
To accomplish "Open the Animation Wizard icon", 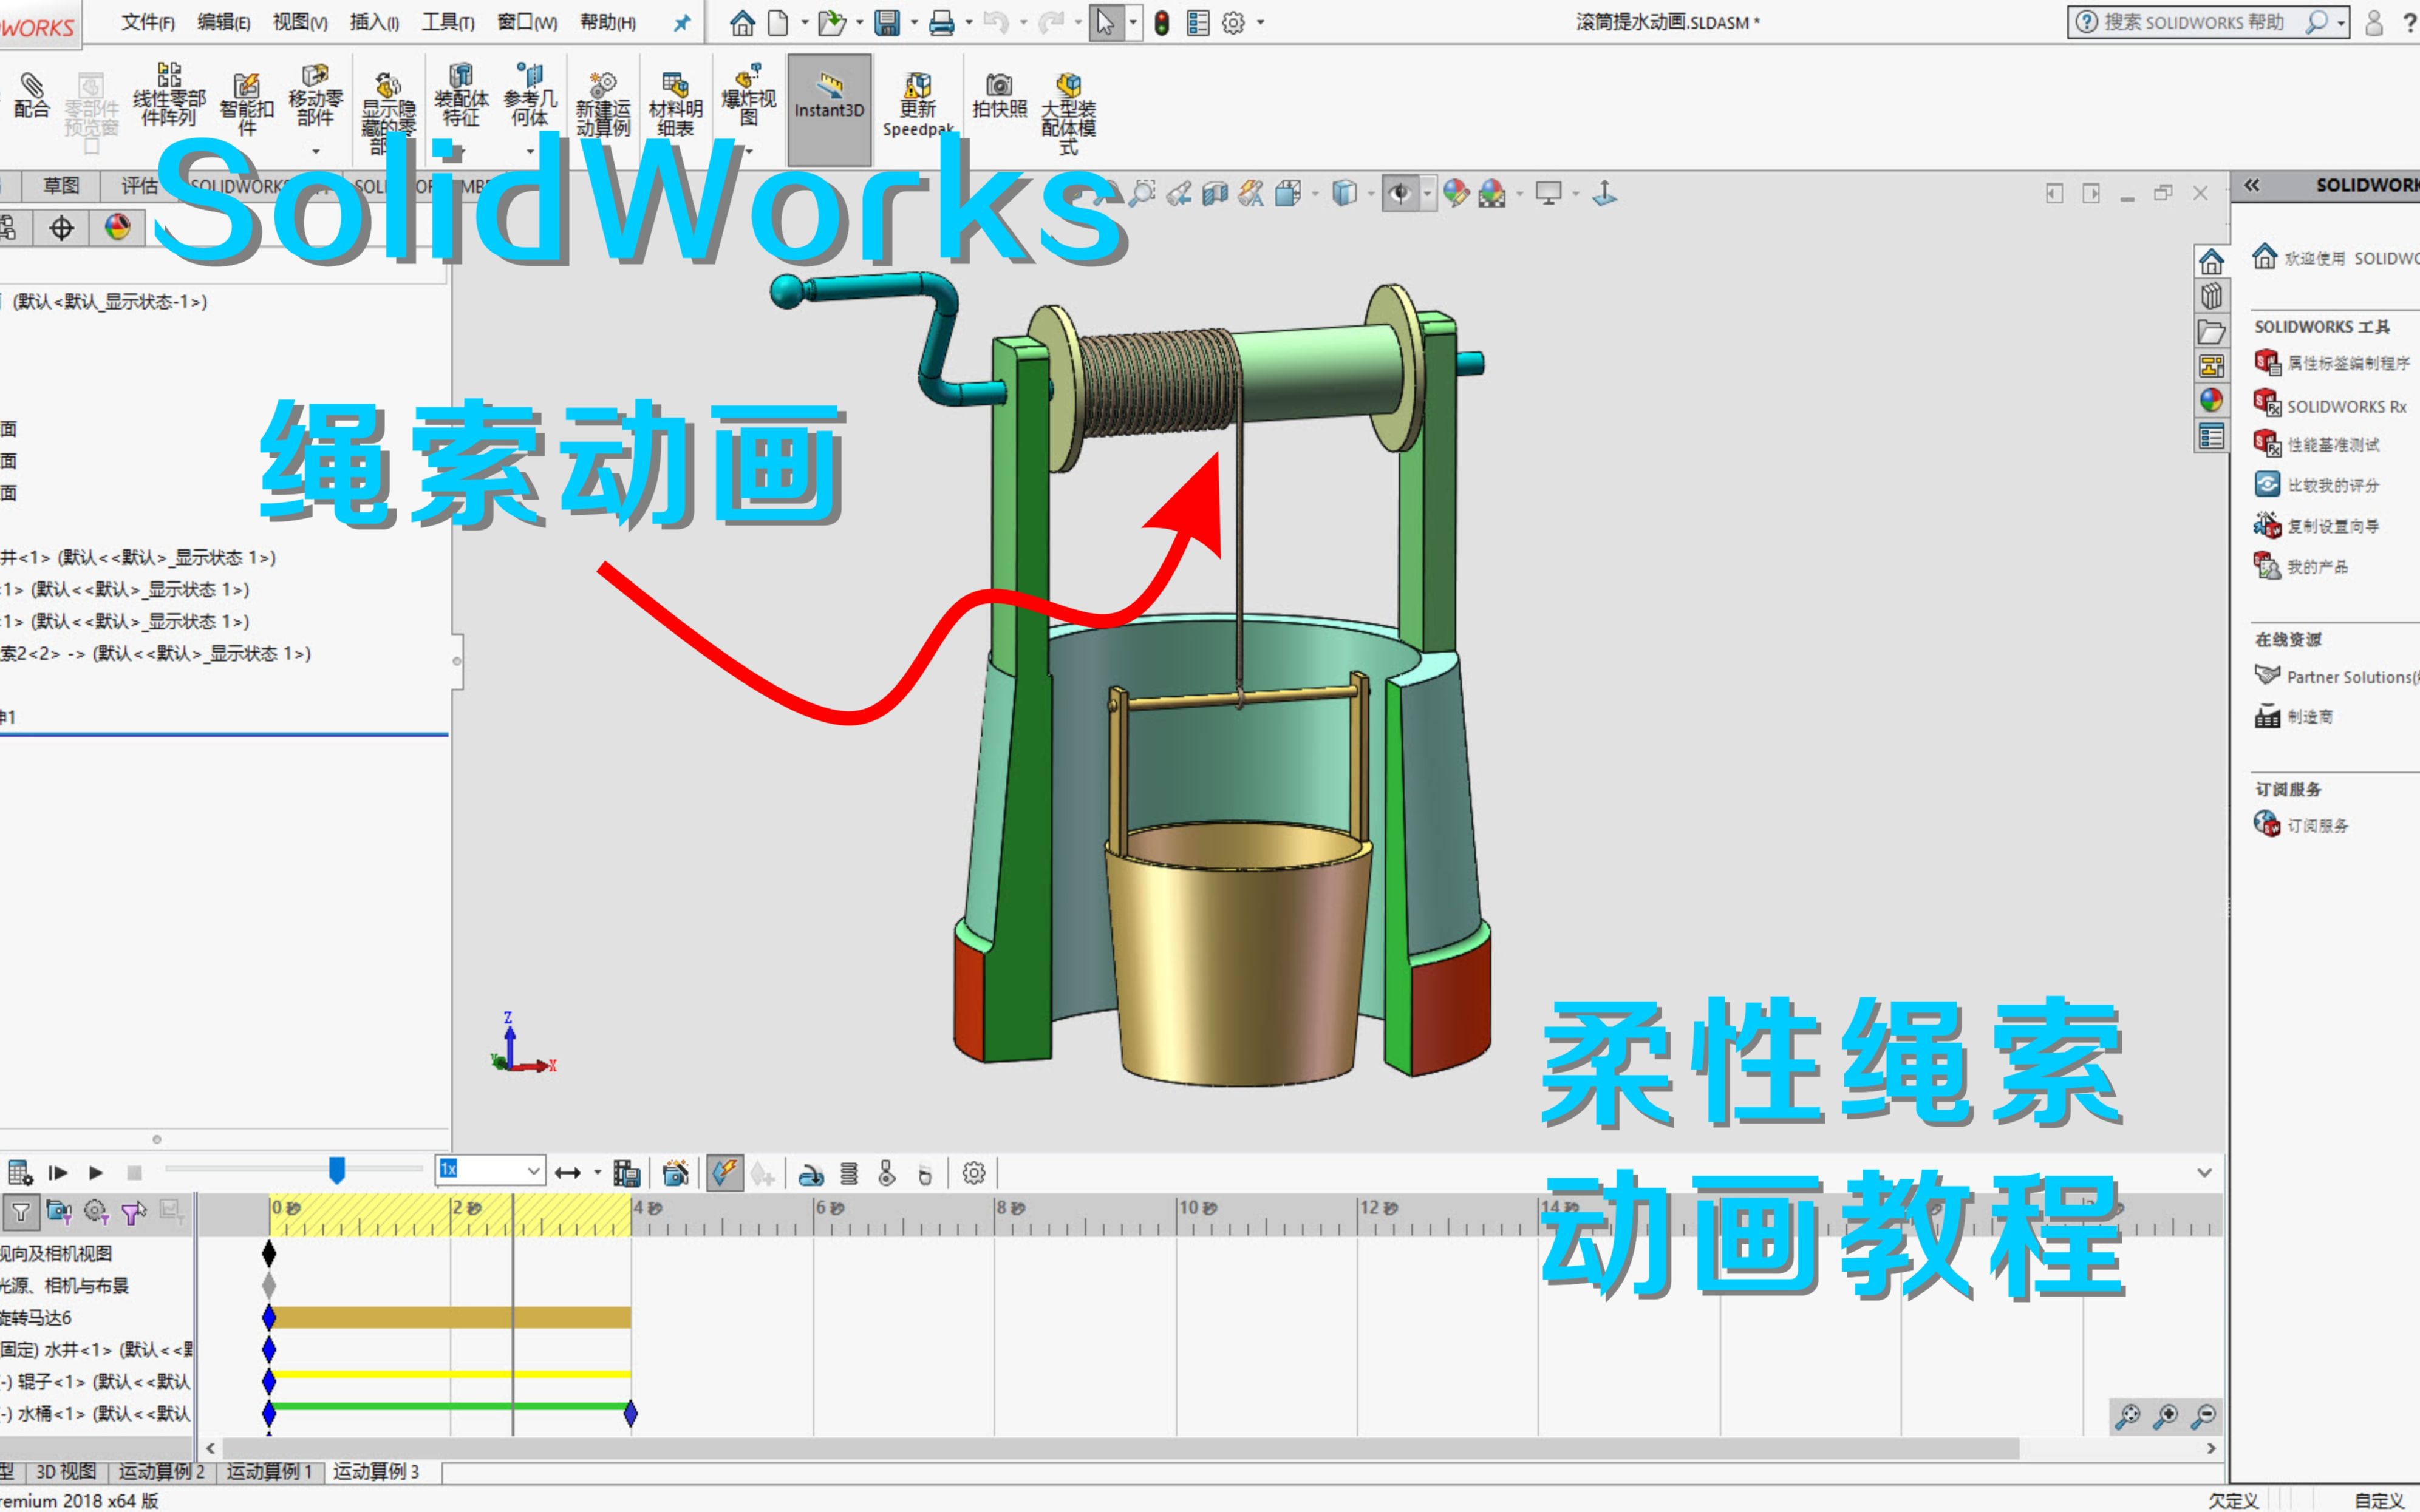I will click(x=677, y=1172).
